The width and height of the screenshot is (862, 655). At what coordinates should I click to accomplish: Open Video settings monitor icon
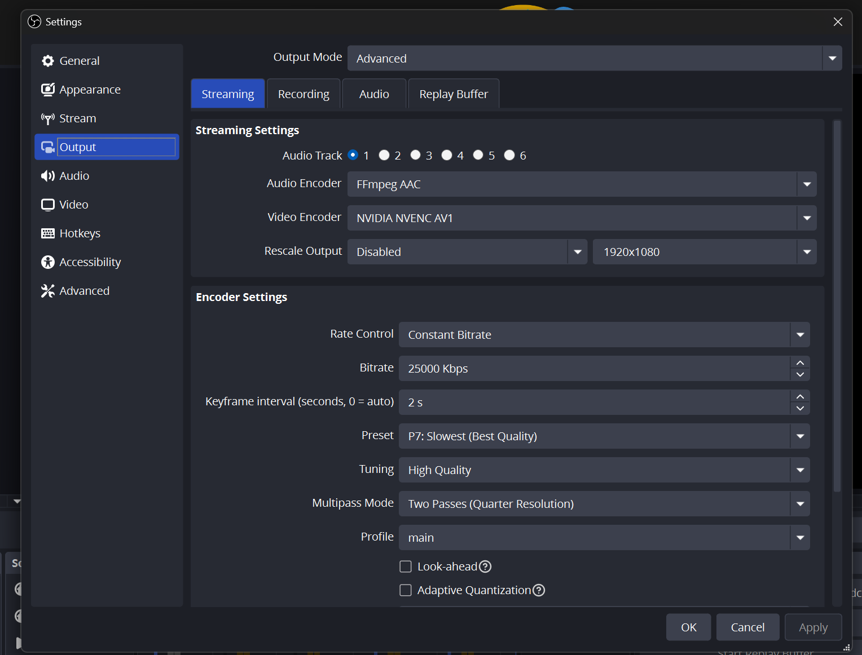tap(48, 205)
